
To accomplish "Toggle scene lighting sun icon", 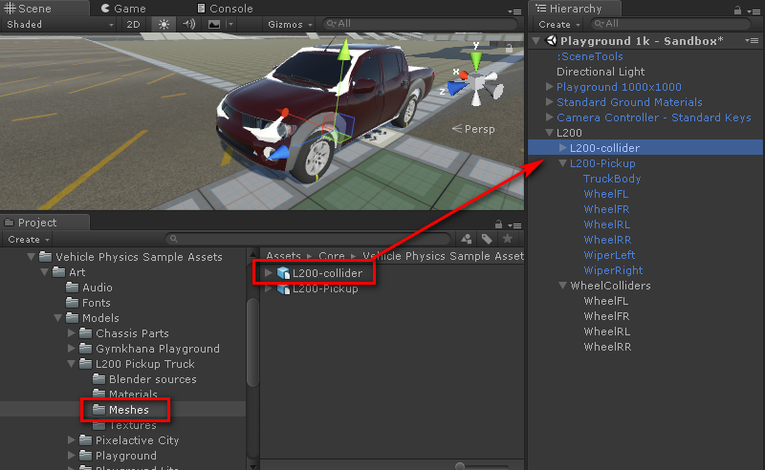I will [164, 25].
